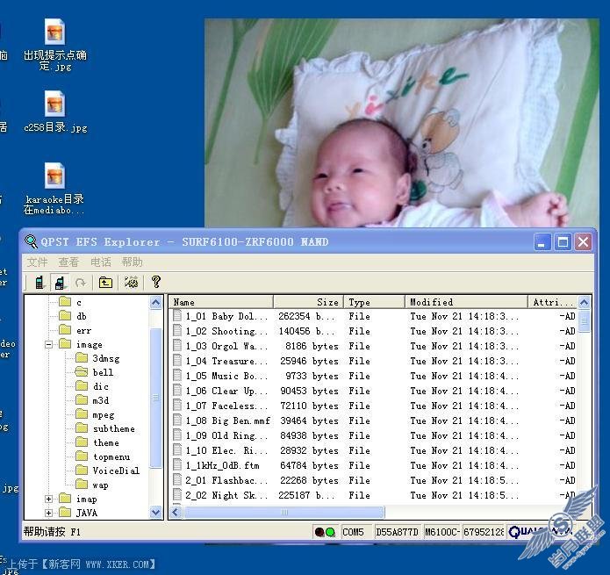Expand the imap folder tree node
The image size is (610, 575).
pyautogui.click(x=48, y=499)
